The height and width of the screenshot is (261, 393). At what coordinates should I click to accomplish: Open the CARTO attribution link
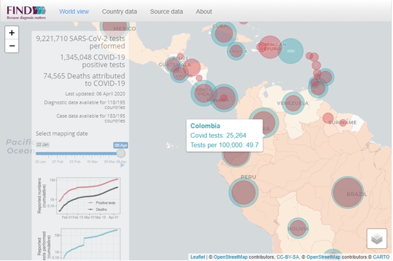381,257
